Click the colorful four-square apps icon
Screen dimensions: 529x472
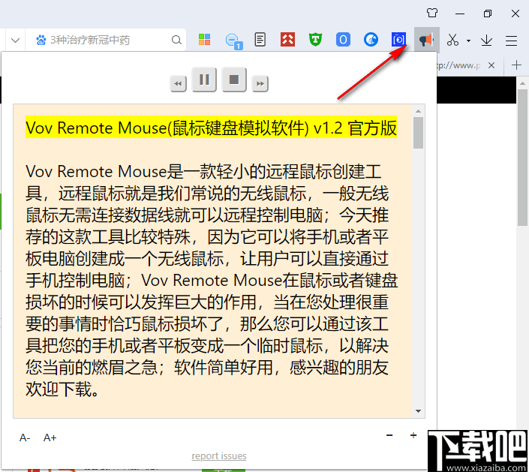point(204,40)
